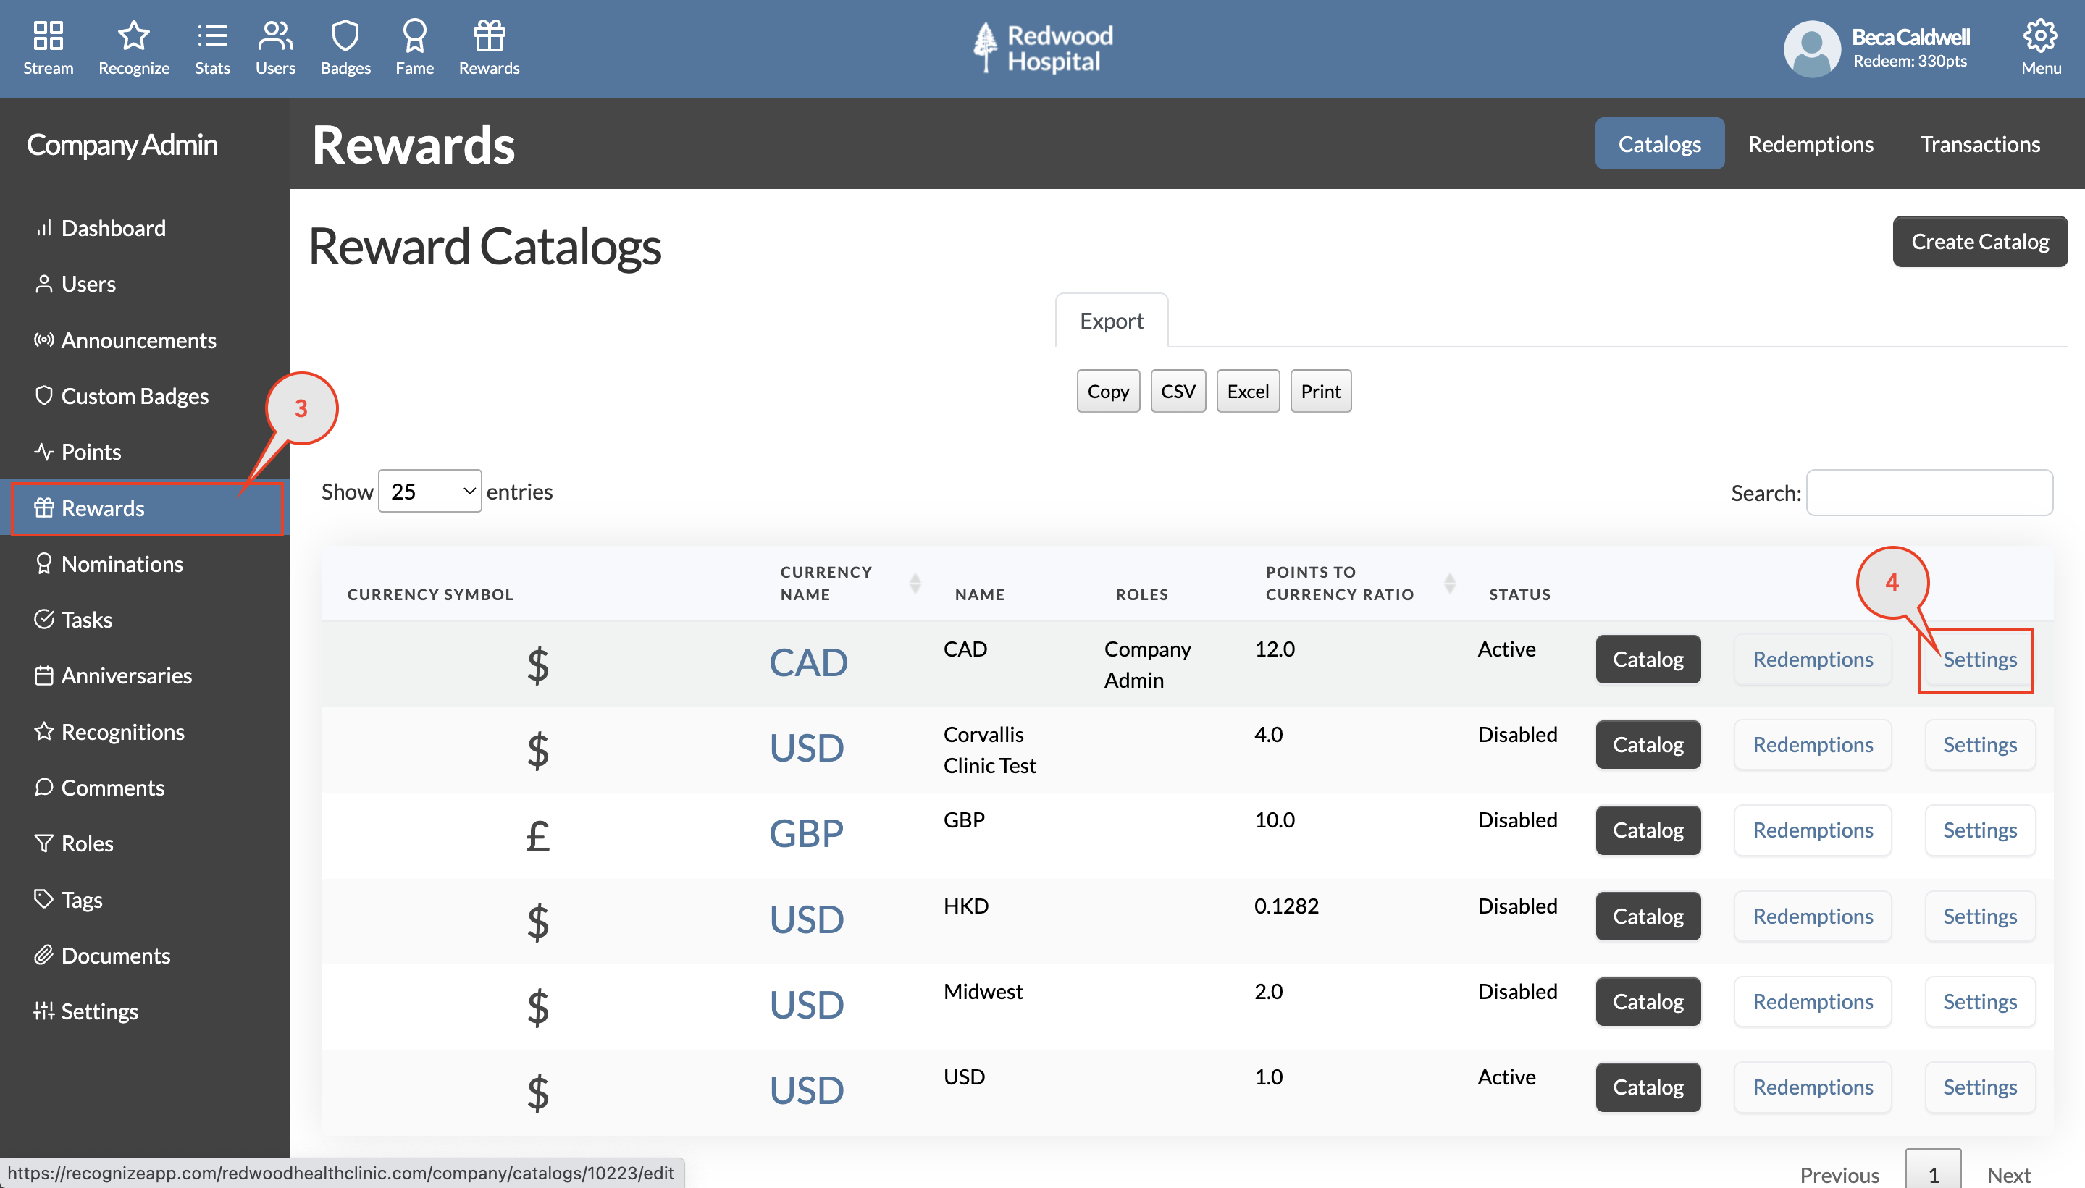Viewport: 2085px width, 1188px height.
Task: Open the Badges page
Action: click(x=345, y=47)
